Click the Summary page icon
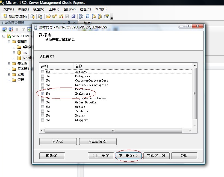 tap(88, 17)
